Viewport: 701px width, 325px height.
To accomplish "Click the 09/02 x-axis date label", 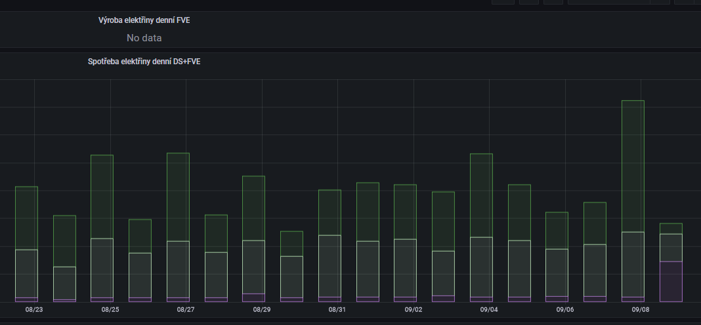I will tap(413, 309).
